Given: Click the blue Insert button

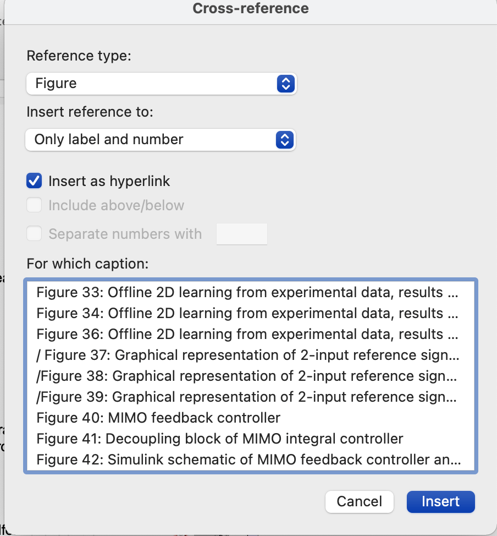Looking at the screenshot, I should [x=440, y=501].
